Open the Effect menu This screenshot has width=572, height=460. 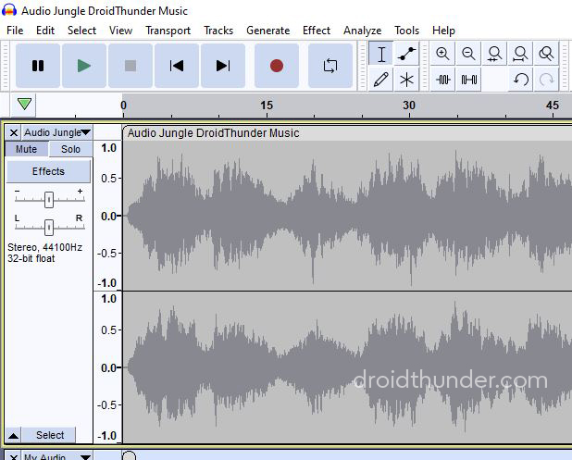[x=317, y=31]
